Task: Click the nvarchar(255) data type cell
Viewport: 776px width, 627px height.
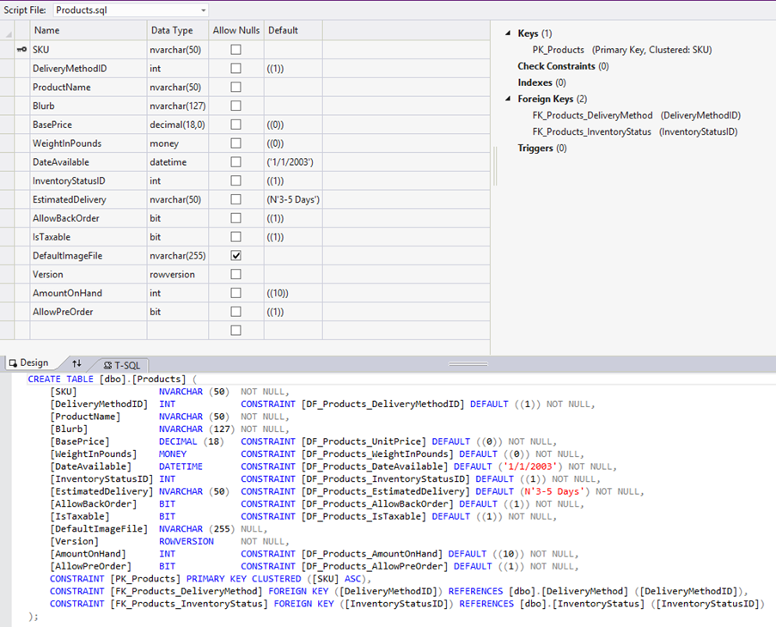Action: point(178,256)
